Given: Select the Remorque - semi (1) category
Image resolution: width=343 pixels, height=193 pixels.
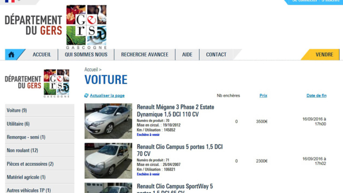Looking at the screenshot, I should [39, 137].
